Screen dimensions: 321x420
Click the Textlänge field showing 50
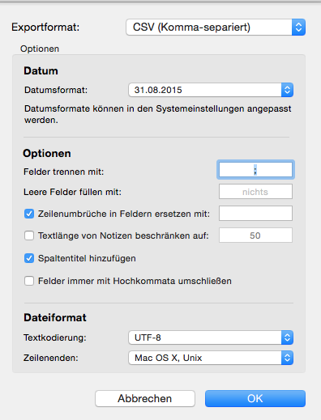click(255, 235)
